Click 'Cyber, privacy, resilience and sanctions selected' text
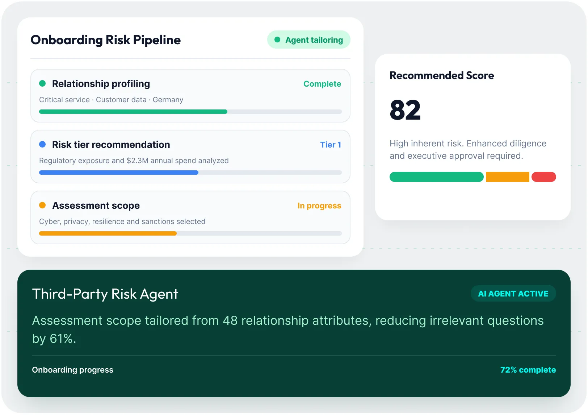The height and width of the screenshot is (415, 588). tap(122, 221)
